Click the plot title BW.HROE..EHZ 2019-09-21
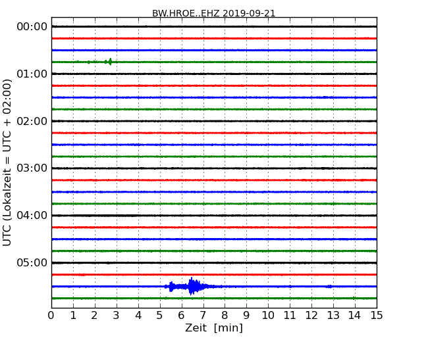The image size is (428, 342). 214,13
